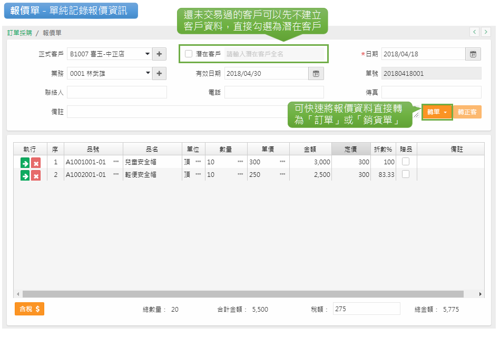Image resolution: width=500 pixels, height=337 pixels.
Task: Add new salesperson with plus beside 業務
Action: tap(159, 74)
